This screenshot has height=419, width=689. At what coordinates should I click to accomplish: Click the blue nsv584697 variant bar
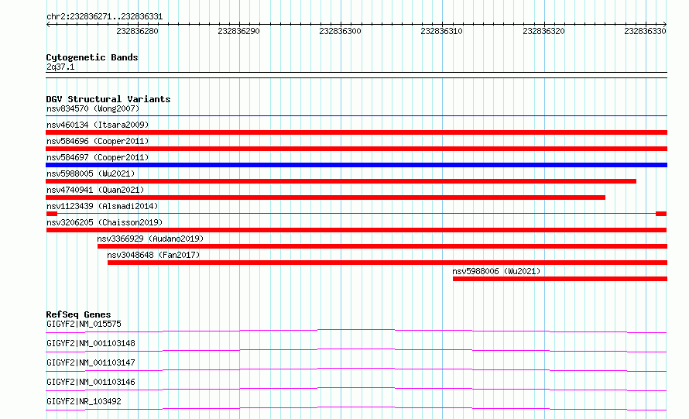356,165
